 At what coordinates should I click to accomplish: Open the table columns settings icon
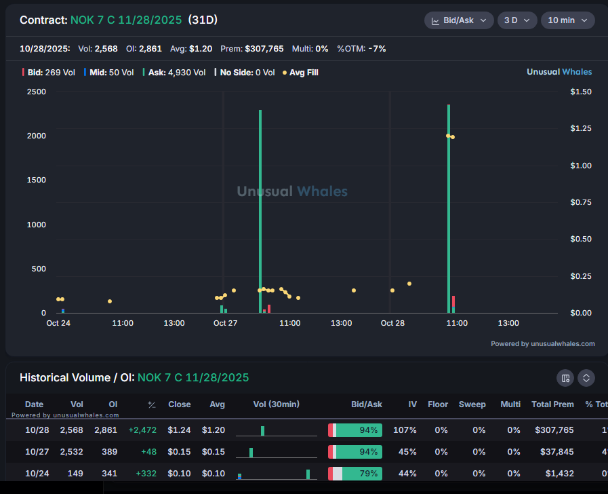(x=565, y=377)
